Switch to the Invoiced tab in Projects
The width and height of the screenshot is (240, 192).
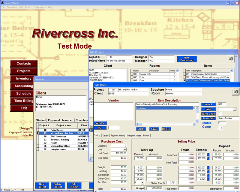pos(68,120)
